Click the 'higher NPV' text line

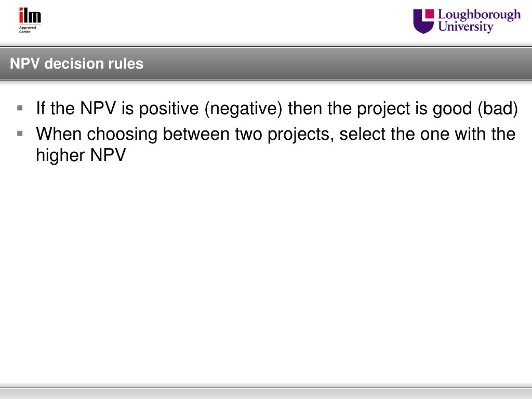tap(81, 155)
